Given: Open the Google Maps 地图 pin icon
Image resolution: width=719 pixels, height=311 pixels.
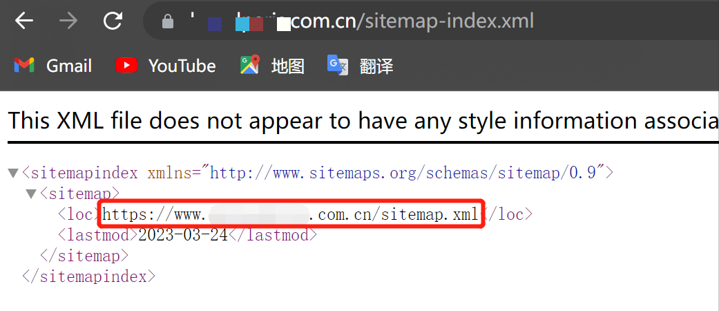Looking at the screenshot, I should pyautogui.click(x=249, y=65).
